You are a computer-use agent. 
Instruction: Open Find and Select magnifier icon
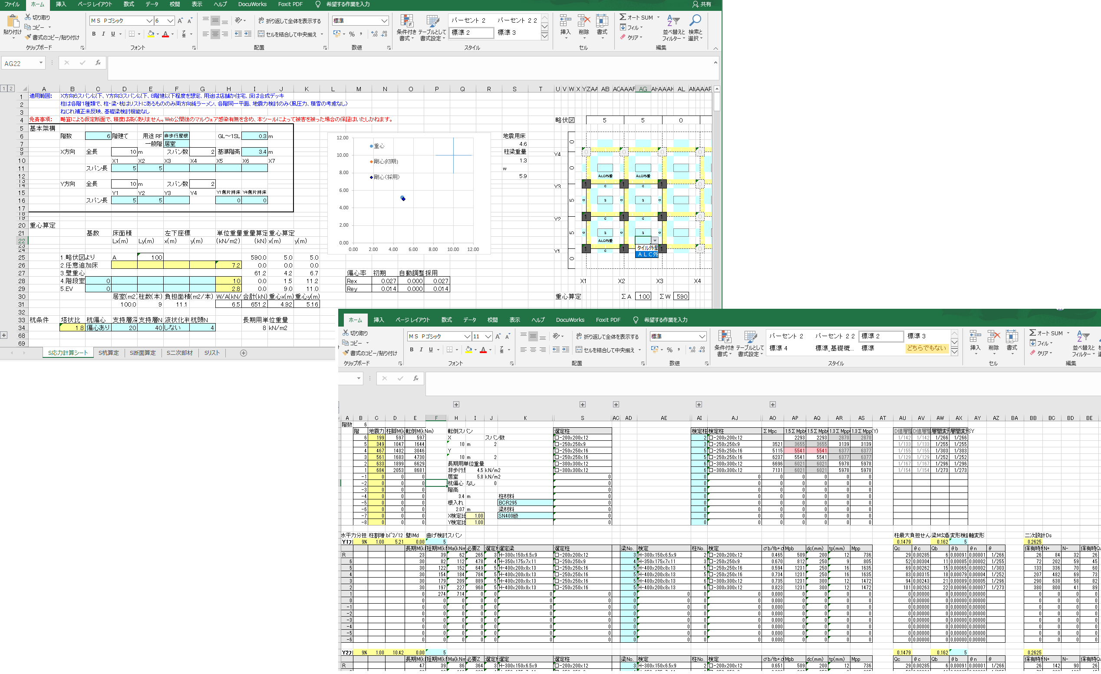tap(695, 20)
